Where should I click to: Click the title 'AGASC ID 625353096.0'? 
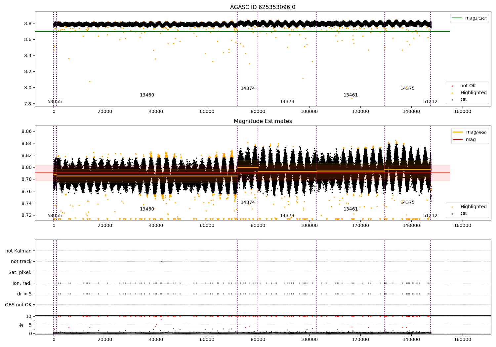pos(263,7)
